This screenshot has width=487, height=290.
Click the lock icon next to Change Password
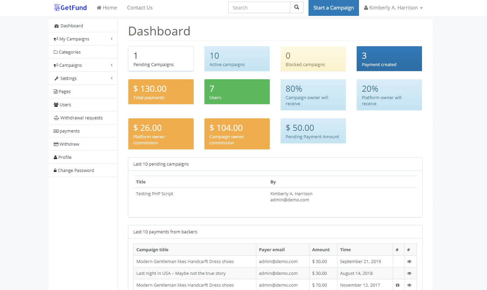coord(55,170)
